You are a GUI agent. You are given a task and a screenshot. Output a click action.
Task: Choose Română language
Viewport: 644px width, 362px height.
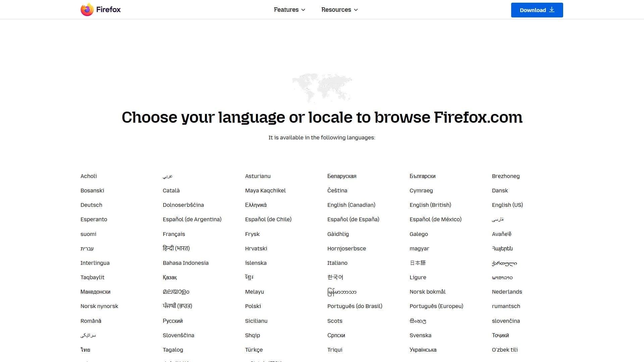tap(91, 321)
